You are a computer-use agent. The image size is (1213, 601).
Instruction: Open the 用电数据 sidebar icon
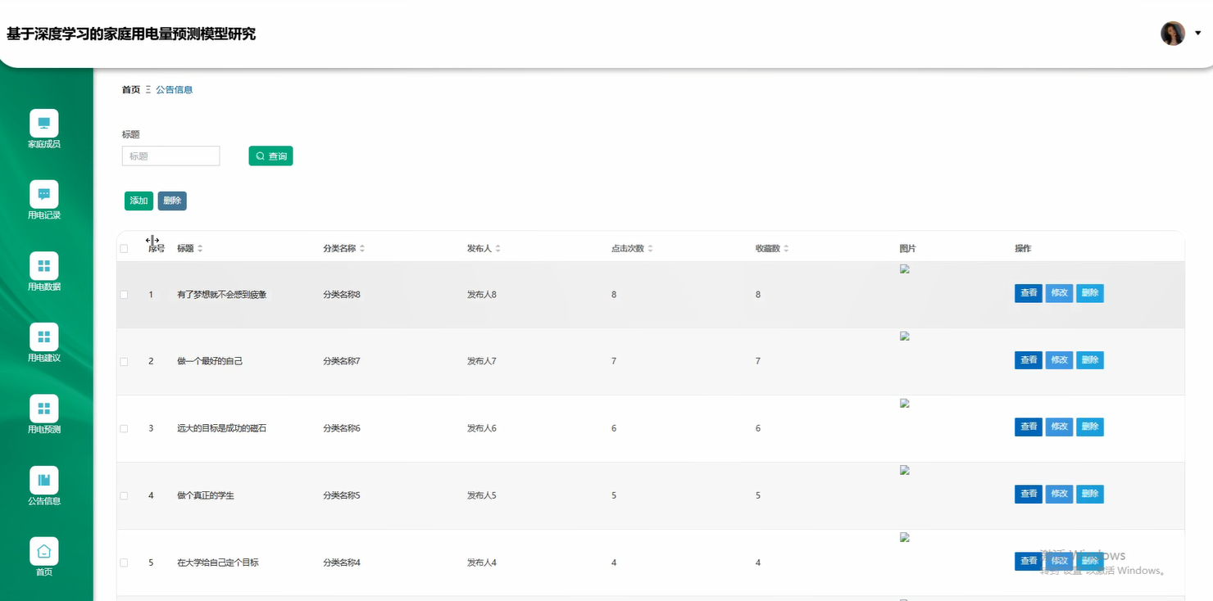pyautogui.click(x=44, y=266)
